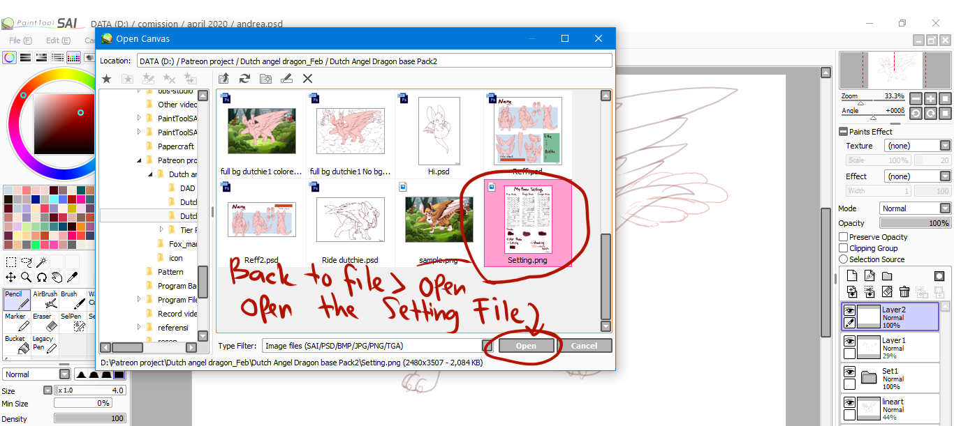Select the move tool
The width and height of the screenshot is (954, 426).
(x=11, y=277)
